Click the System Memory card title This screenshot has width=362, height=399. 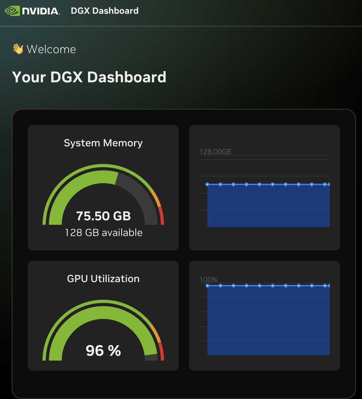click(x=103, y=143)
